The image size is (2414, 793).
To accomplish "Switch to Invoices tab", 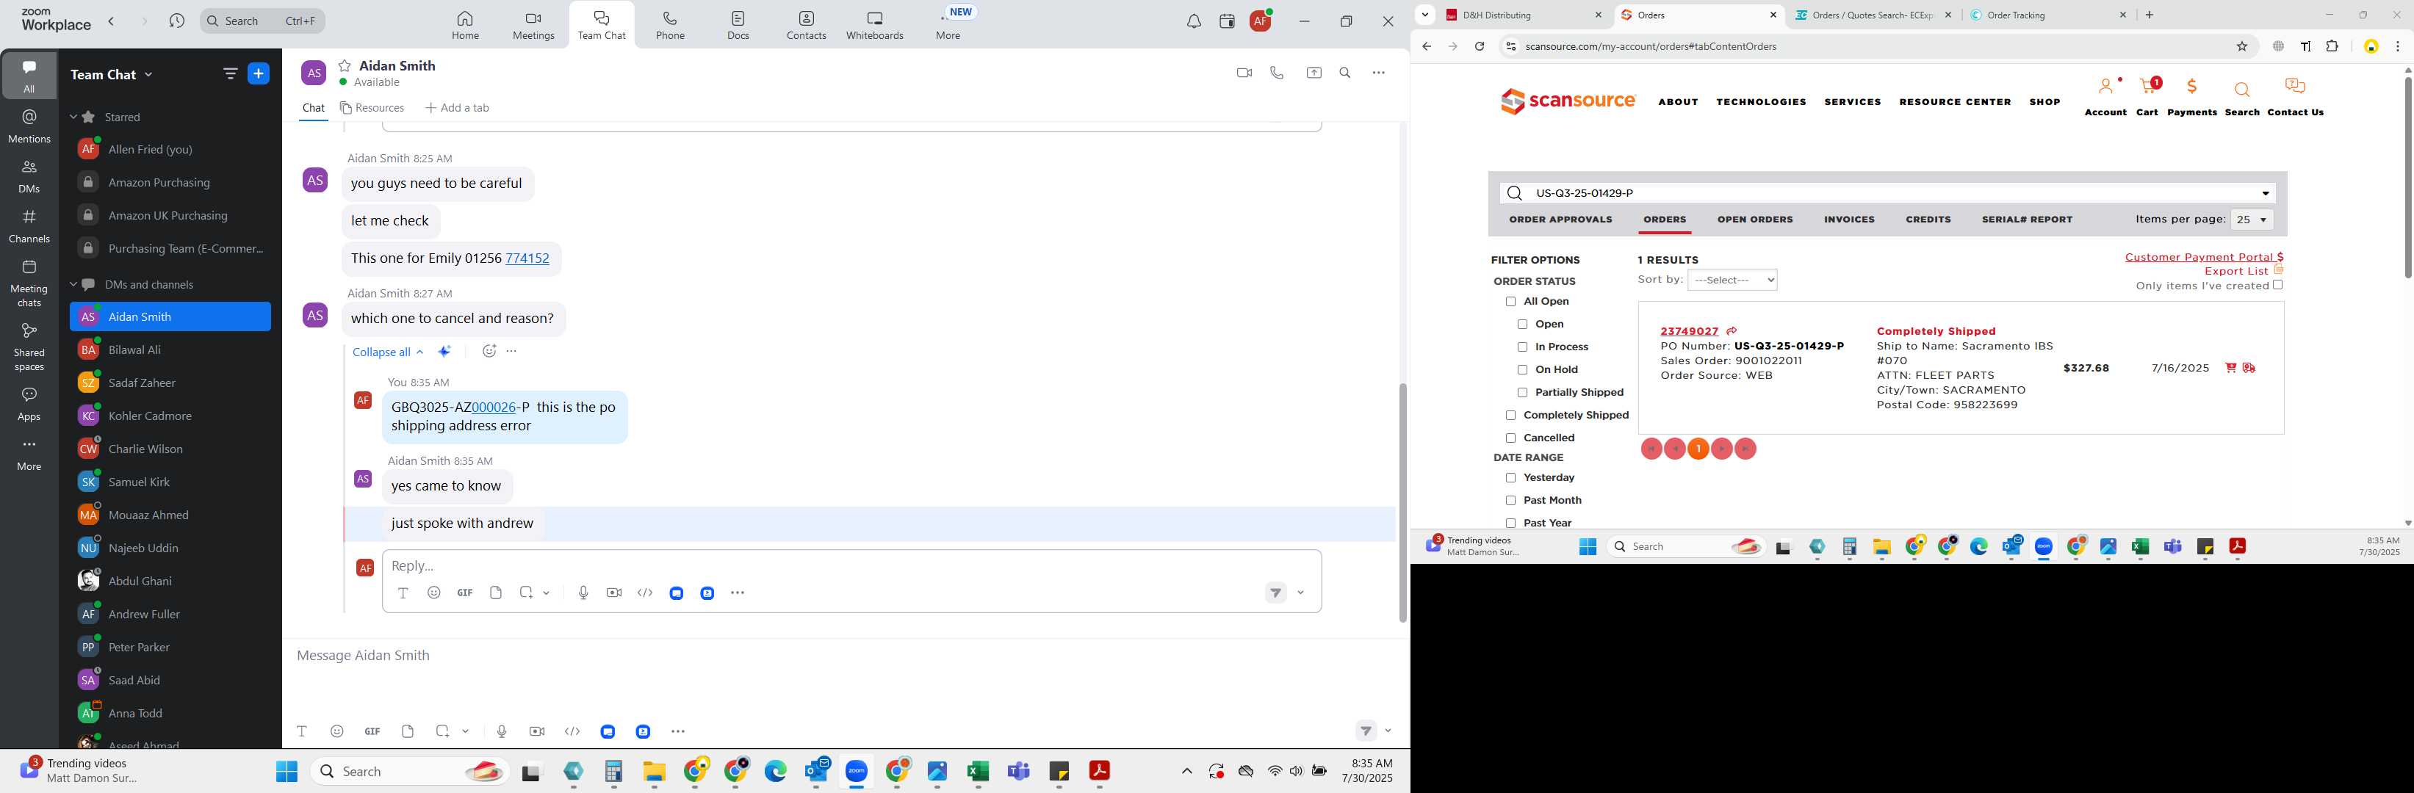I will [x=1849, y=220].
